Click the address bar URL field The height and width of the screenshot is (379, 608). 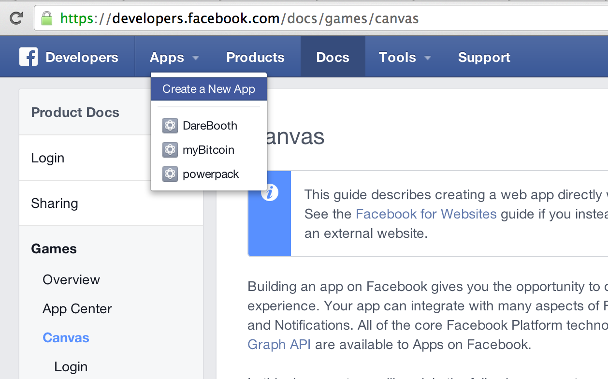click(x=321, y=19)
